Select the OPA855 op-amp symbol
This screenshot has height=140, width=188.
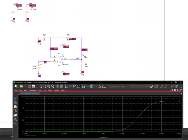pyautogui.click(x=60, y=59)
